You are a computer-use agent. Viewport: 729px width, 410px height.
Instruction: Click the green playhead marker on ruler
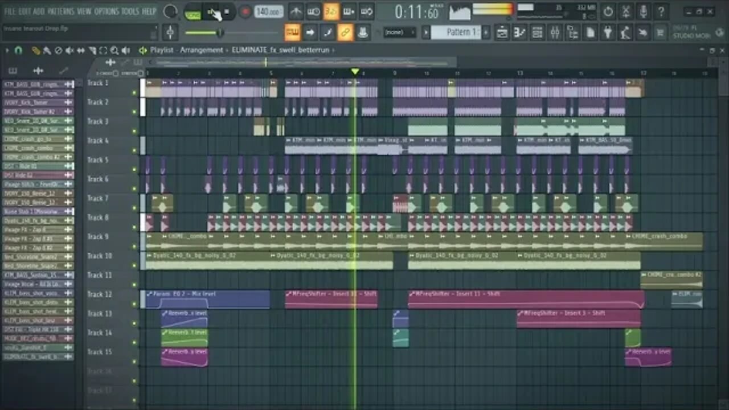click(x=355, y=72)
